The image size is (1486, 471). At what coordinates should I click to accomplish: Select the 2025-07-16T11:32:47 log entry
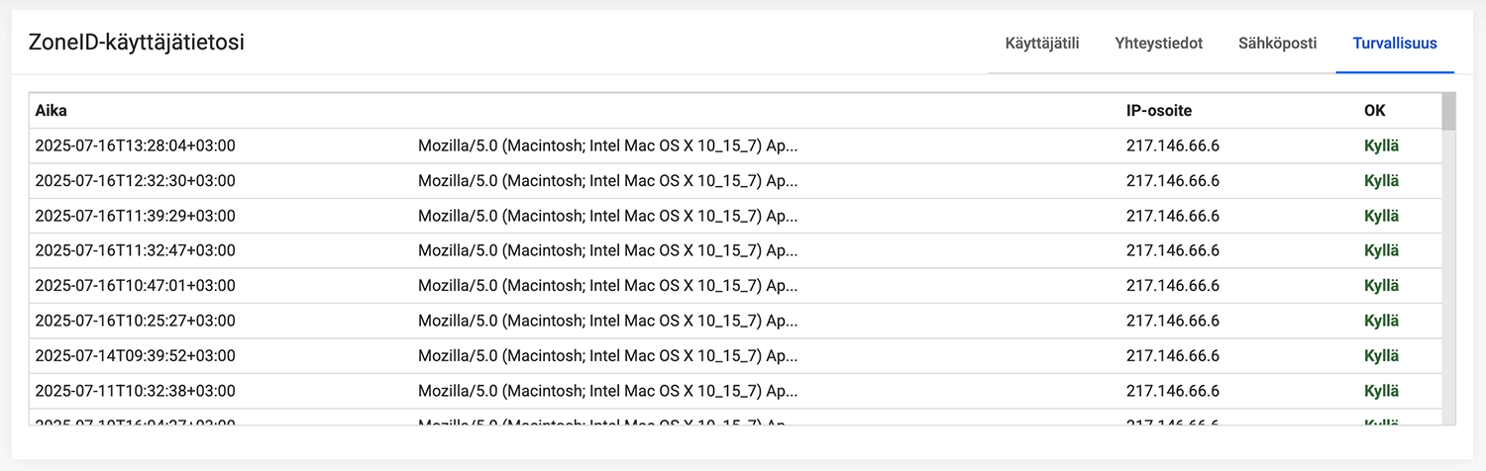coord(735,250)
